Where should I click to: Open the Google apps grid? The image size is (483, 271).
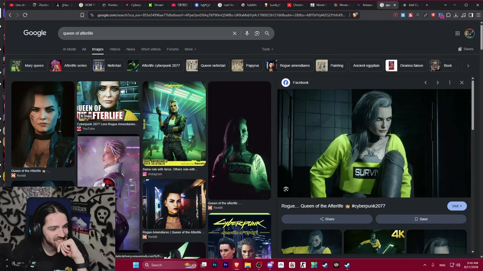(457, 33)
